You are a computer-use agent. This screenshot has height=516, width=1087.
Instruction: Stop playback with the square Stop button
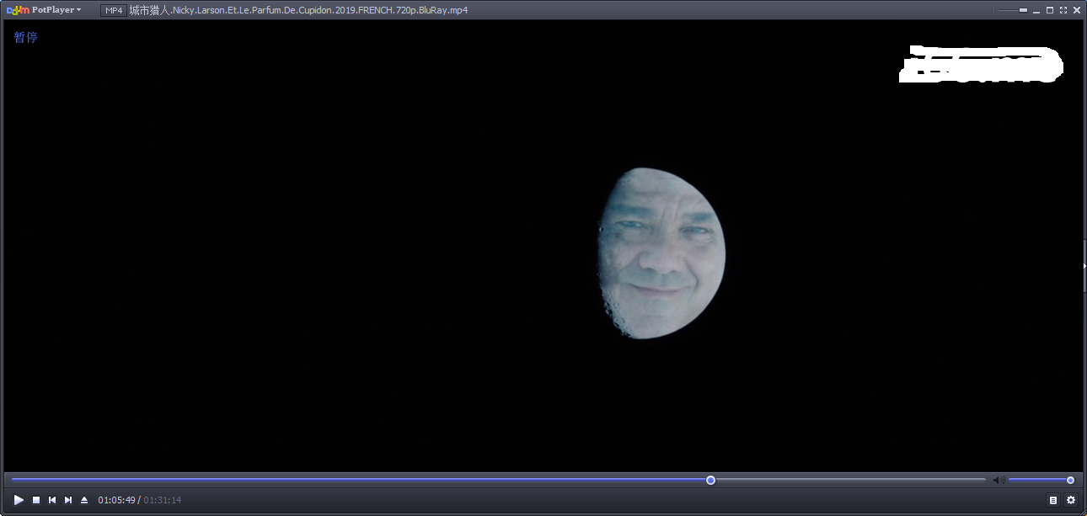(x=36, y=500)
